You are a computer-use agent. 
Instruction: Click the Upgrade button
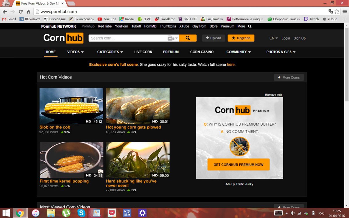click(x=241, y=38)
